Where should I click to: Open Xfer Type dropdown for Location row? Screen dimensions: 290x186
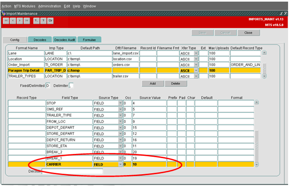196,59
